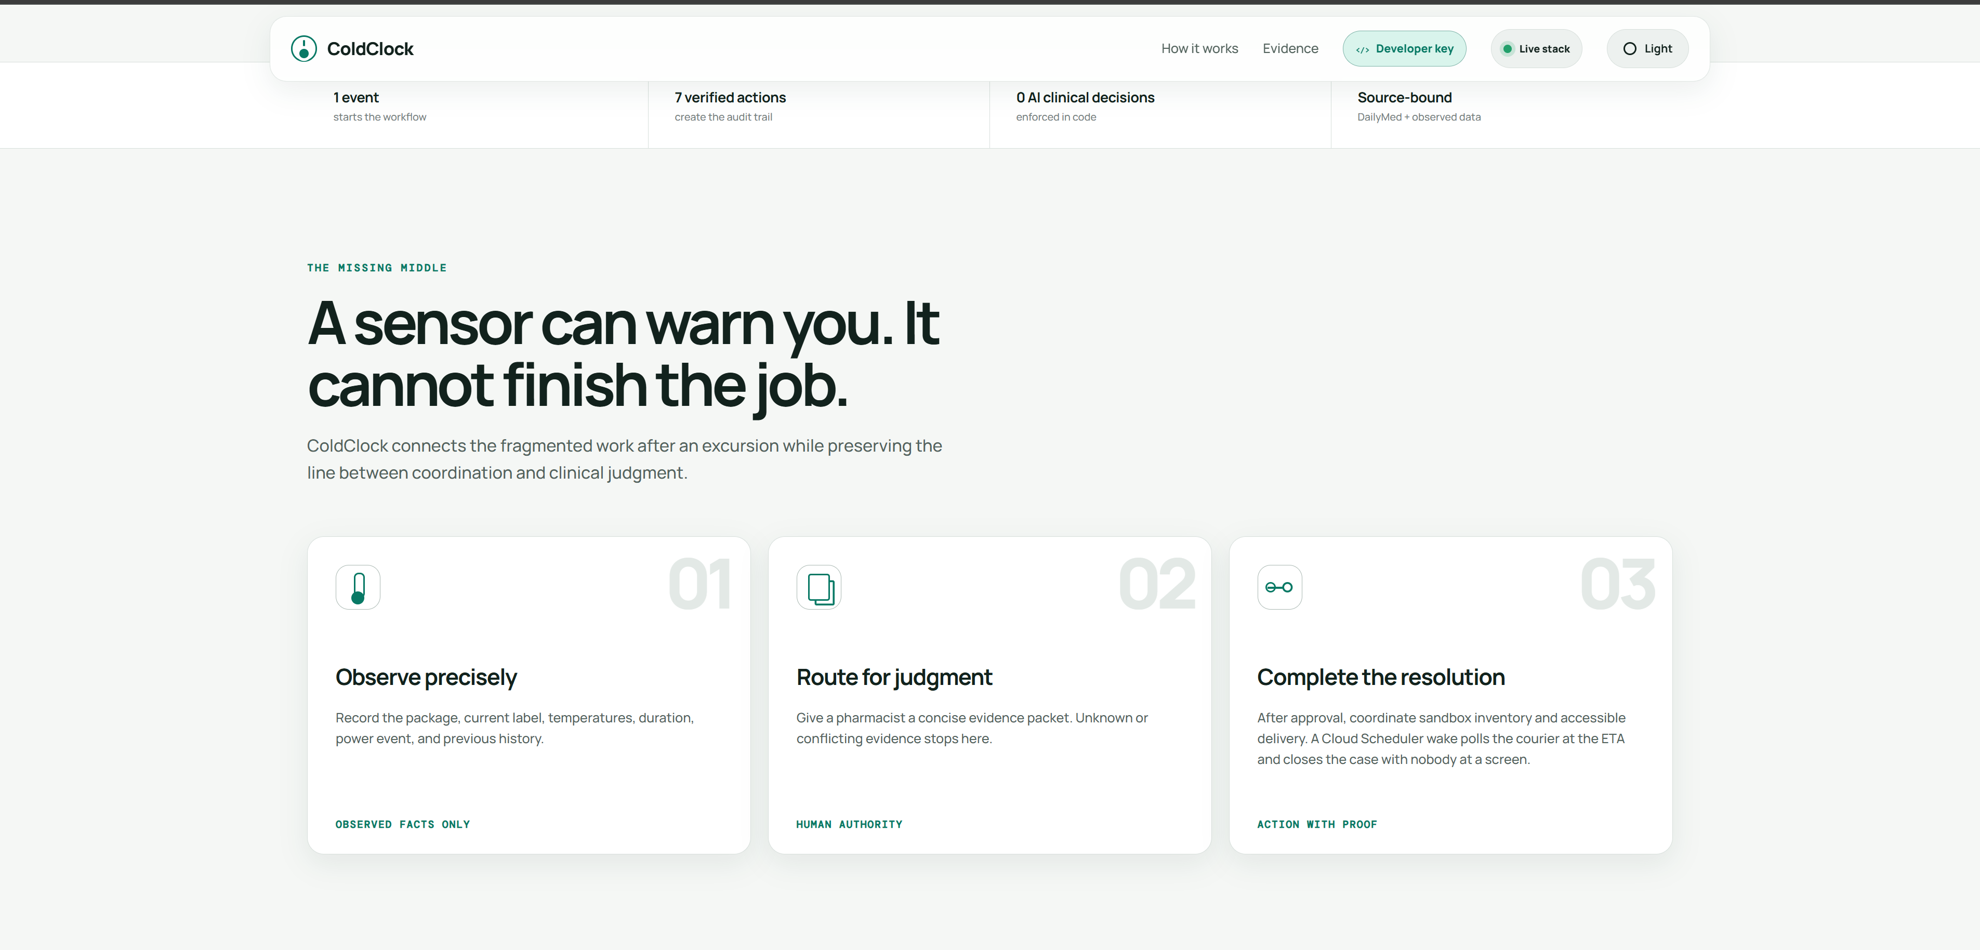Open the How it works section

1200,48
